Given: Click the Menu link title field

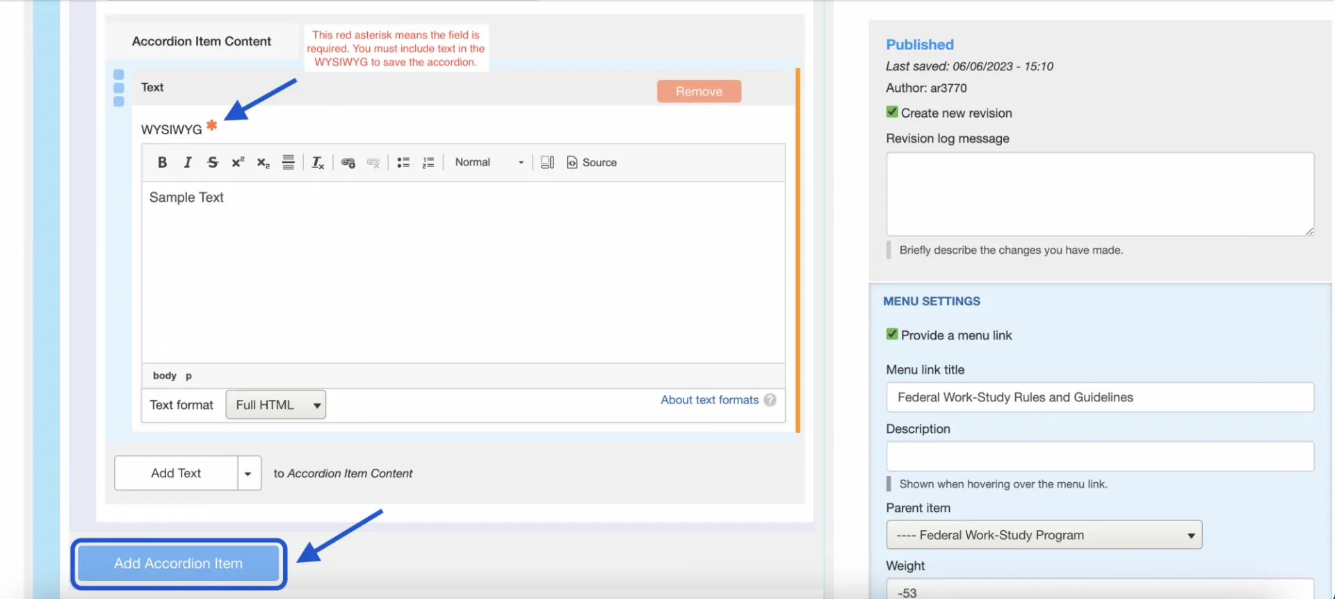Looking at the screenshot, I should pyautogui.click(x=1100, y=397).
